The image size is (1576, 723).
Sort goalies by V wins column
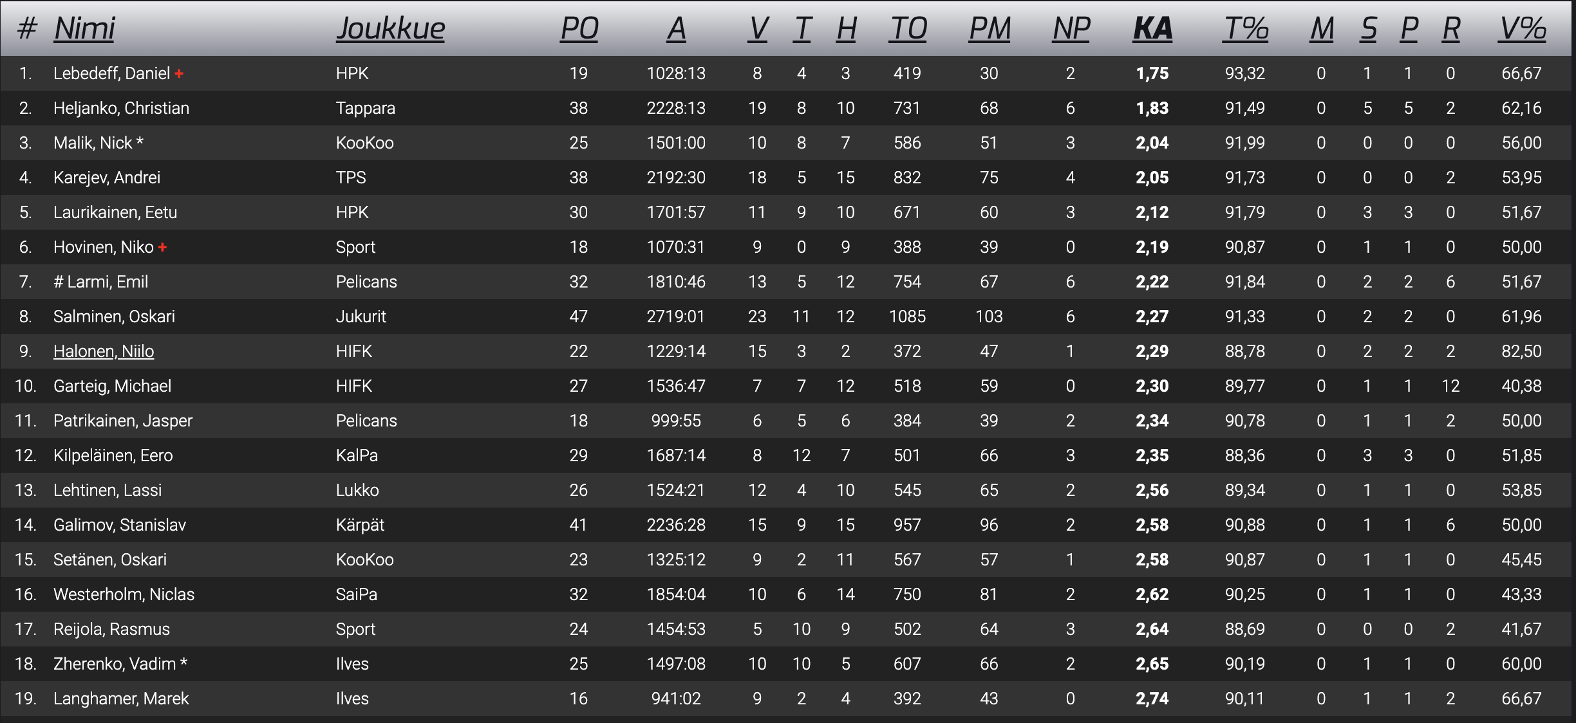[x=758, y=28]
